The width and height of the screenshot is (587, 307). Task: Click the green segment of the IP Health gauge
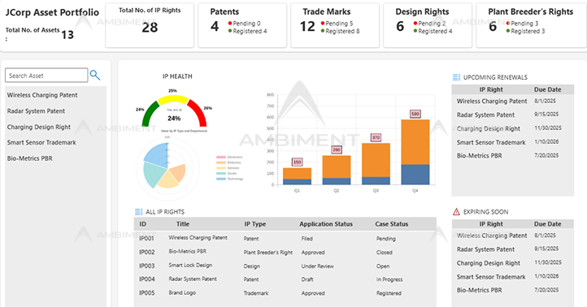coord(150,113)
